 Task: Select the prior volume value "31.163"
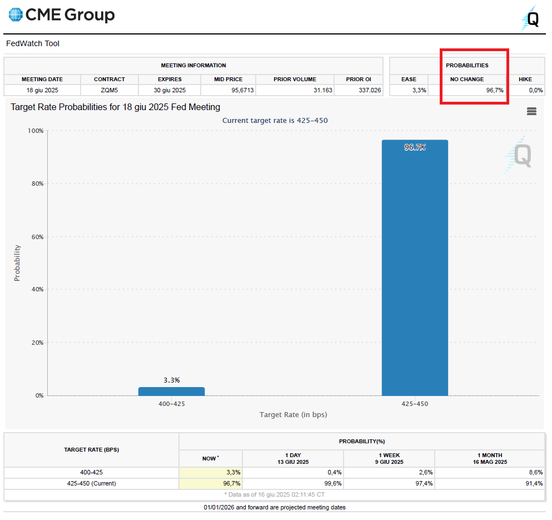(323, 90)
